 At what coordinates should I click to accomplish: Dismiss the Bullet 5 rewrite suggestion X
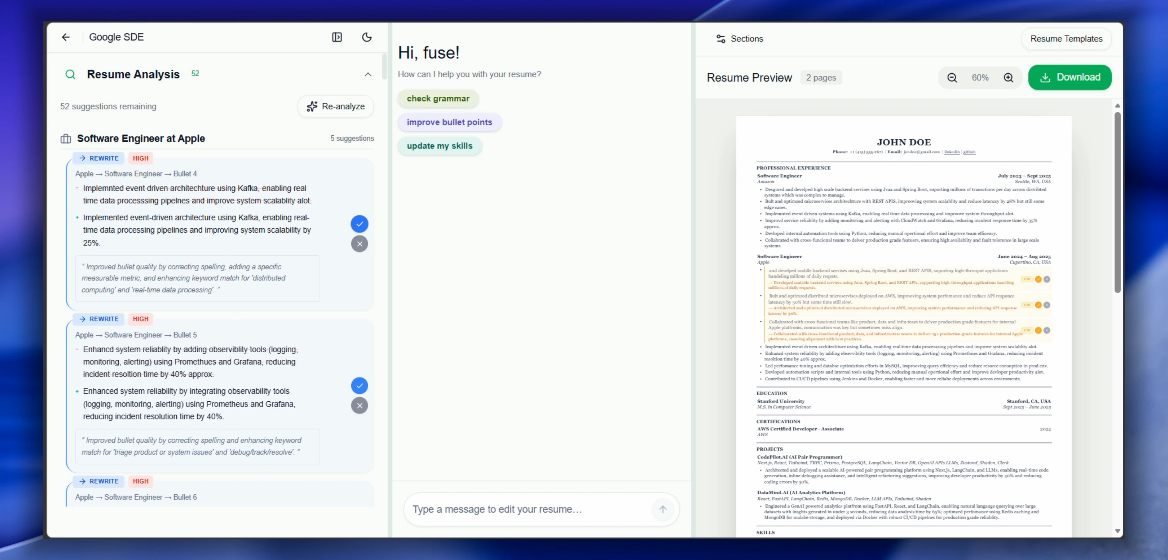(x=359, y=405)
